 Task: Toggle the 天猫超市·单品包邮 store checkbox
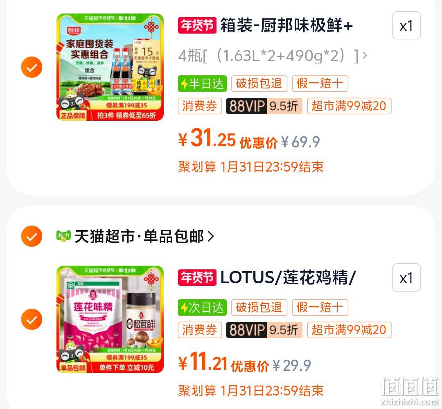pos(32,236)
